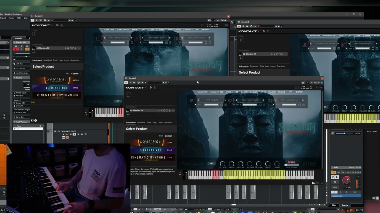Screen dimensions: 380x213
Task: Open the preset dropdown arrow in 03 Kontakt window toolbar
Action: click(169, 83)
